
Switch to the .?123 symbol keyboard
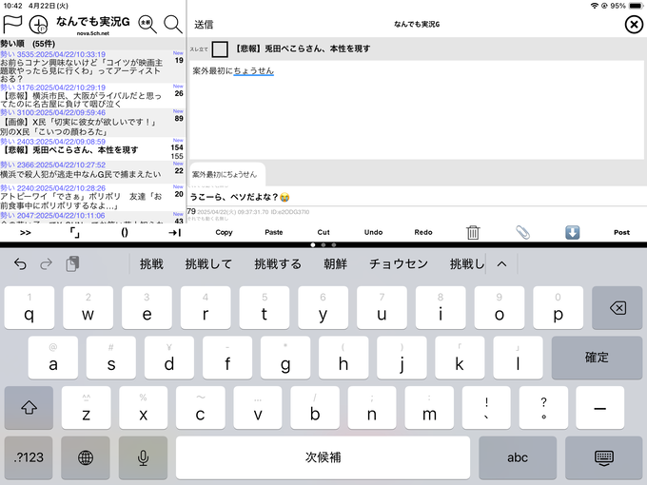[29, 457]
